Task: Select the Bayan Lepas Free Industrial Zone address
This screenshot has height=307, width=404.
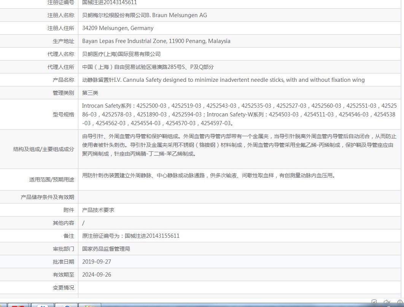Action: point(156,41)
